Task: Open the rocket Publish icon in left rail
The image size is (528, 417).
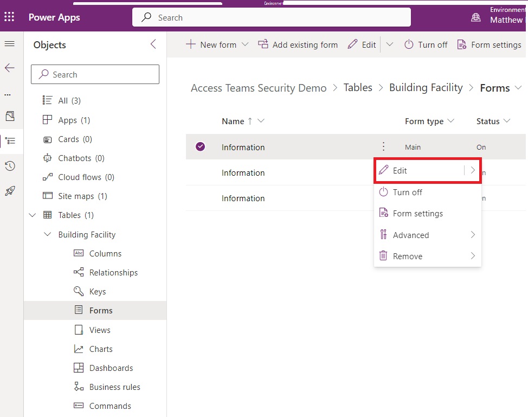Action: point(10,191)
